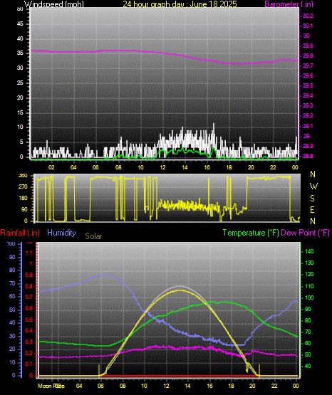
Task: Click the Moon Rise marker label
Action: 51,386
